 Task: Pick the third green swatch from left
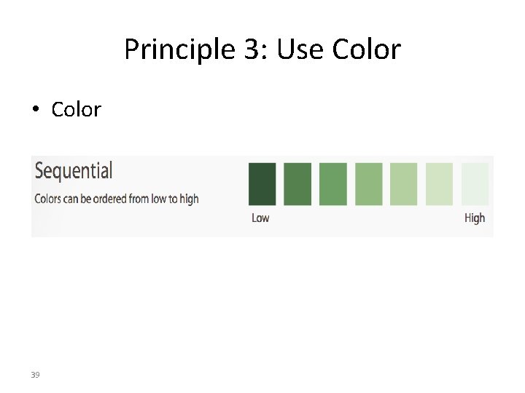333,184
